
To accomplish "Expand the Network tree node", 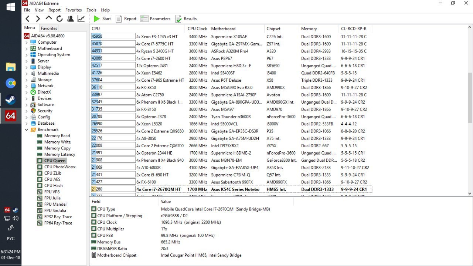I will pyautogui.click(x=27, y=86).
